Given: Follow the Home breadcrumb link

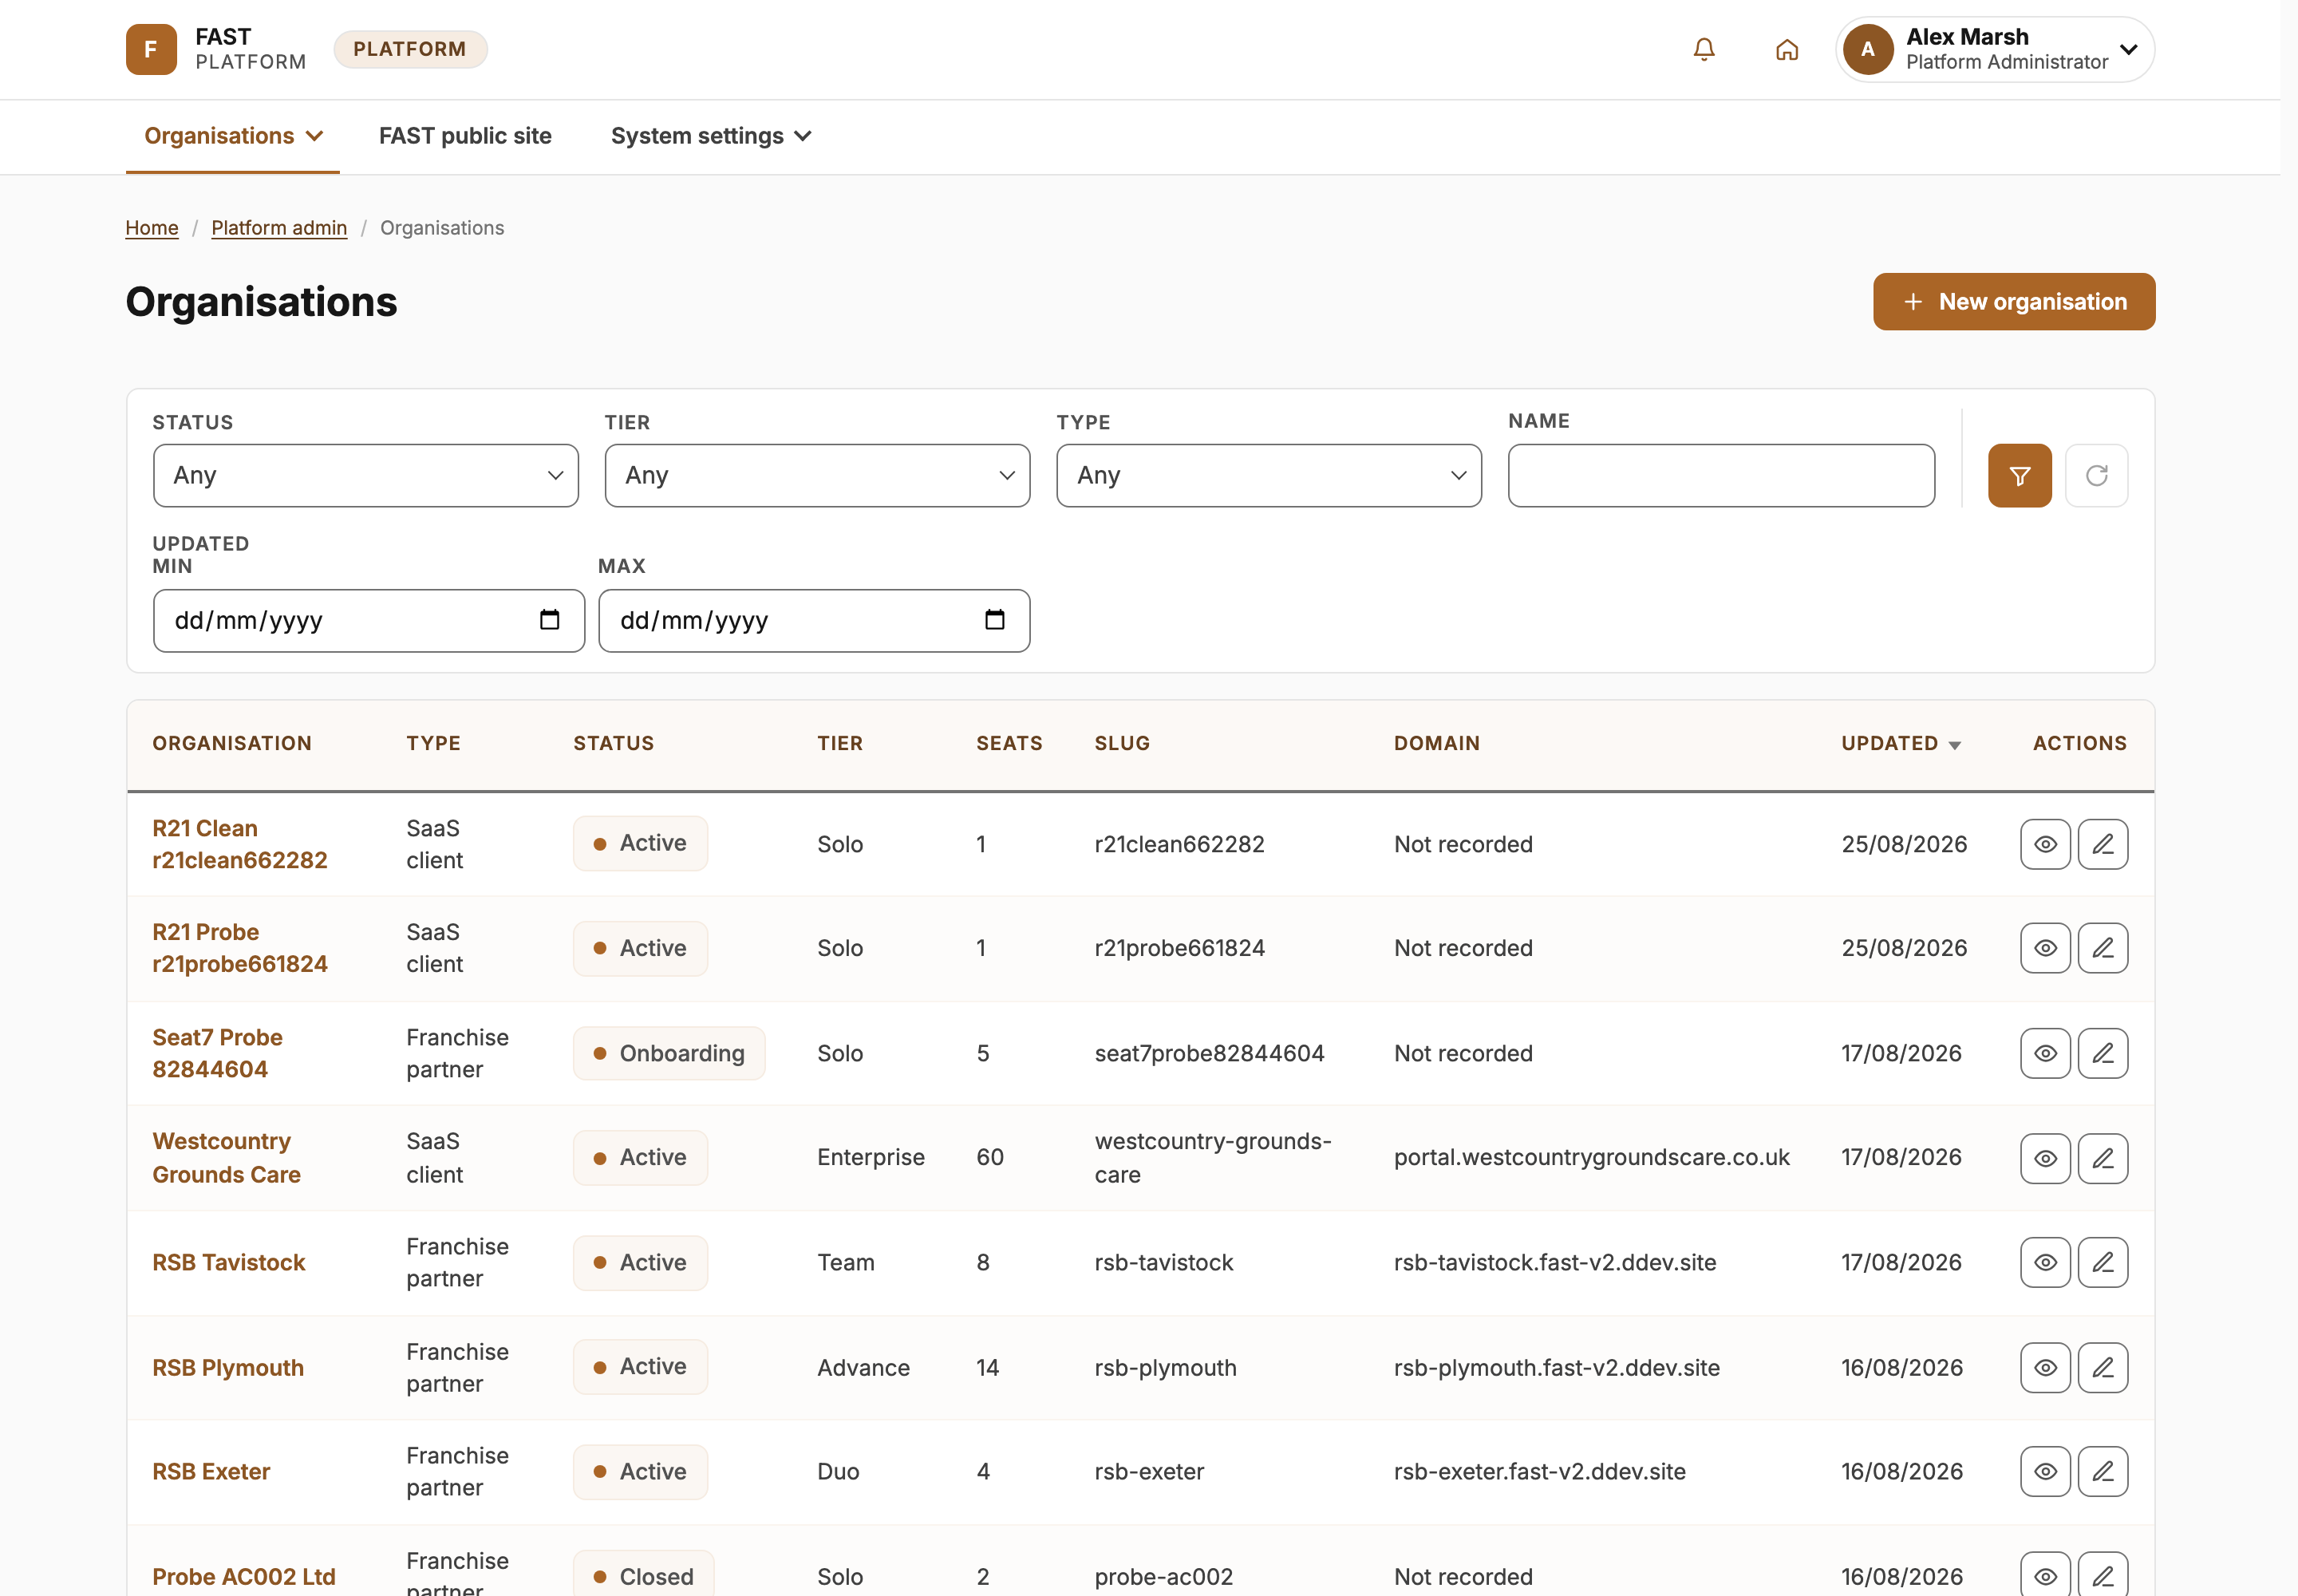Looking at the screenshot, I should click(x=152, y=228).
